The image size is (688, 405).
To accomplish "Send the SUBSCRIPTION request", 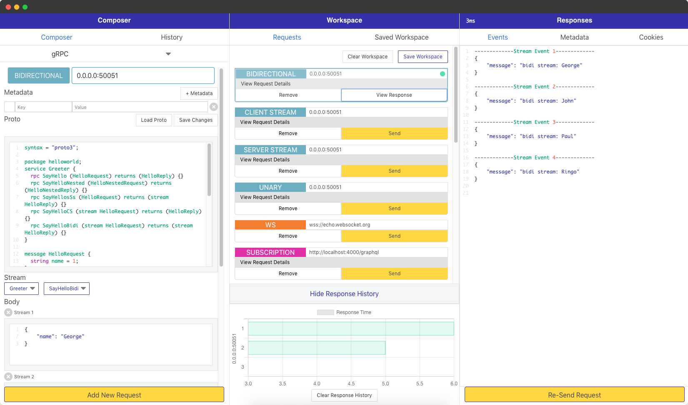I will (394, 274).
